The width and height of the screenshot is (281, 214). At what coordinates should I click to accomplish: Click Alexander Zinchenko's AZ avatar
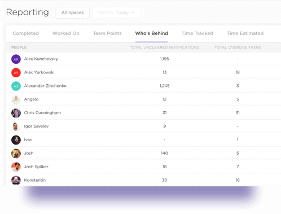point(16,86)
